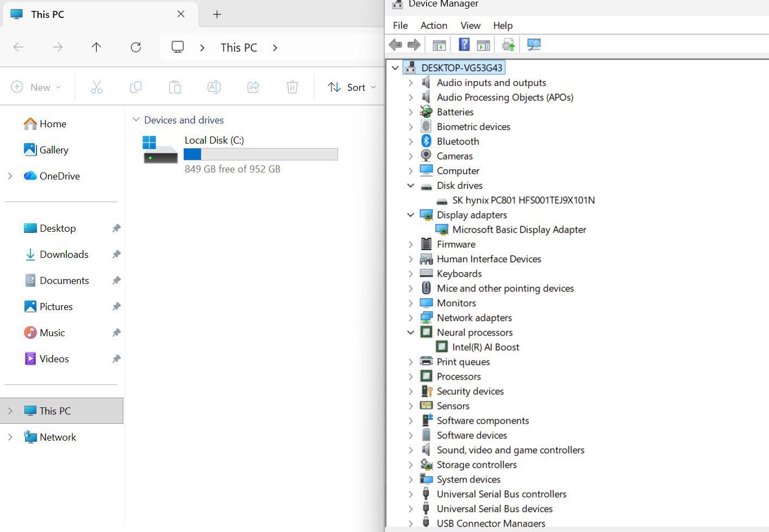The height and width of the screenshot is (532, 769).
Task: Select the SK hynix PC801 disk drive
Action: coord(523,200)
